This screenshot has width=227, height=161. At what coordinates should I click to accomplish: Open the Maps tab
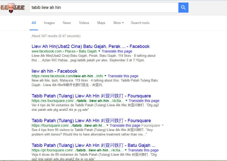(x=101, y=23)
